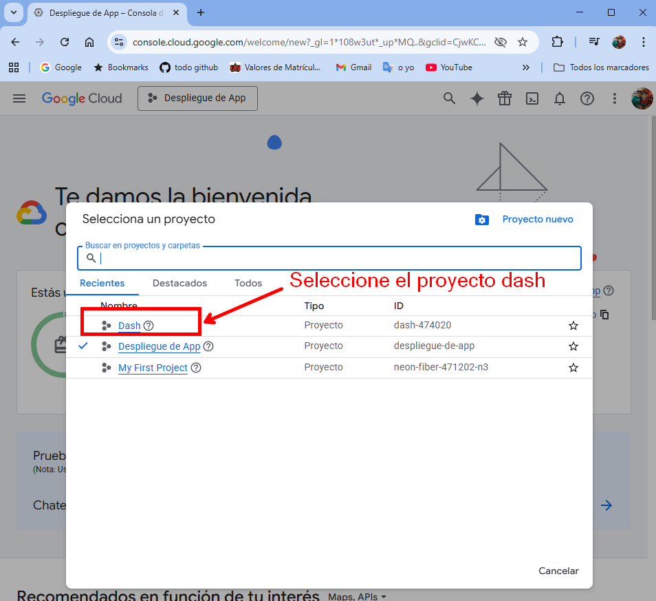Click help icon next to Dash
This screenshot has height=601, width=656.
149,326
